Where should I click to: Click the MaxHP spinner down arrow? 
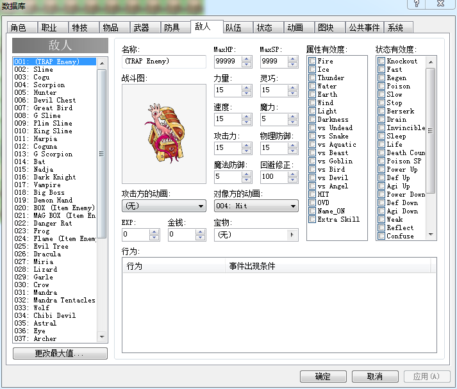pos(247,64)
